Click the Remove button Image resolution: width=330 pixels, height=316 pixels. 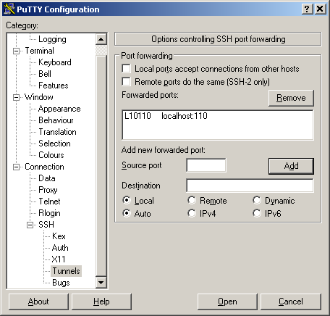click(x=291, y=98)
